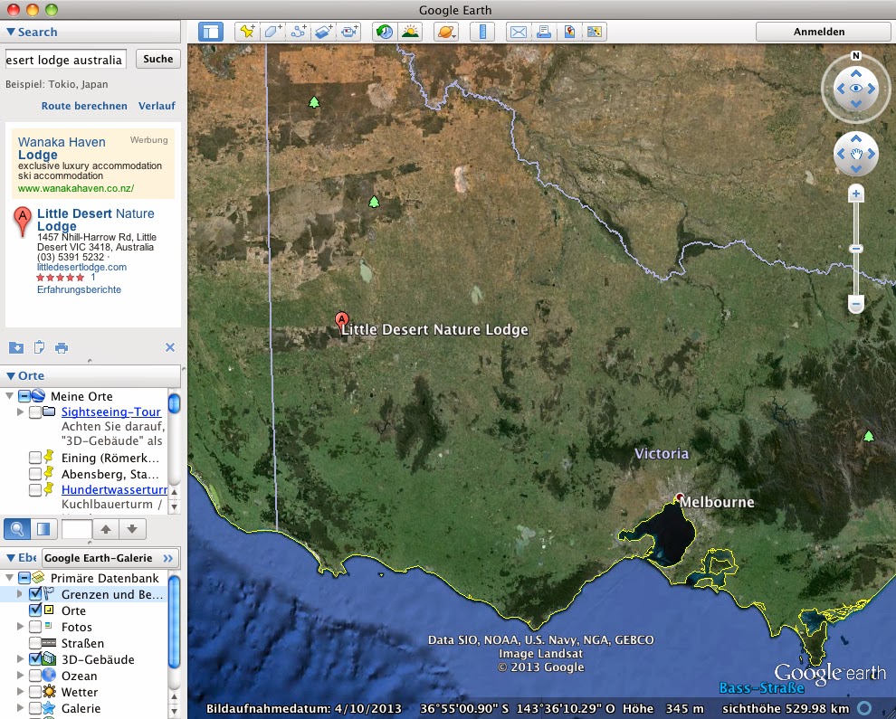Save search results to My Places folder icon
The width and height of the screenshot is (896, 719).
(16, 347)
